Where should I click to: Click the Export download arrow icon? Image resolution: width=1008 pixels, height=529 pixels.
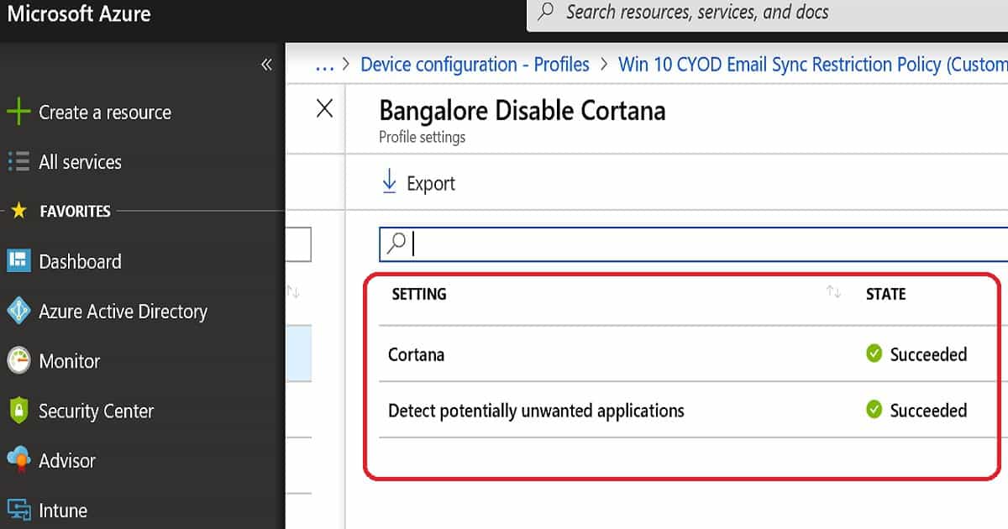(389, 182)
